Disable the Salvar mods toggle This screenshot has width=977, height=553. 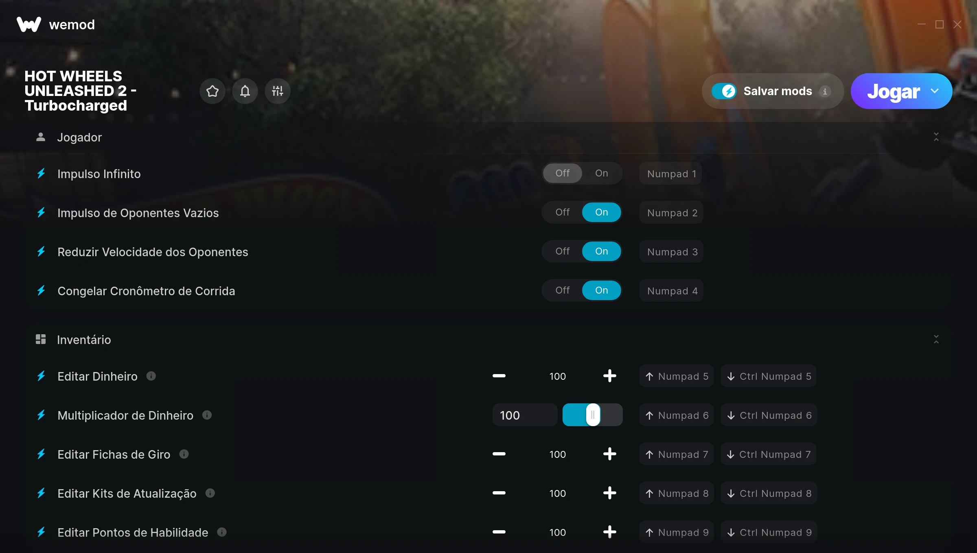pos(724,91)
